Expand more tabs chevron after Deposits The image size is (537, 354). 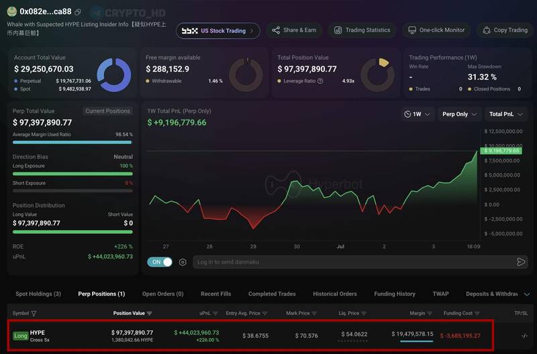pyautogui.click(x=527, y=294)
